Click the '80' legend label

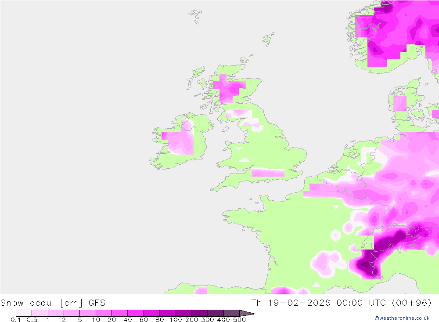coord(160,320)
